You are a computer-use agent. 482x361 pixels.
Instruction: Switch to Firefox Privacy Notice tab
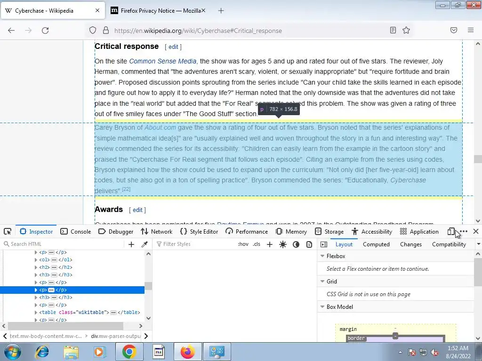coord(159,11)
